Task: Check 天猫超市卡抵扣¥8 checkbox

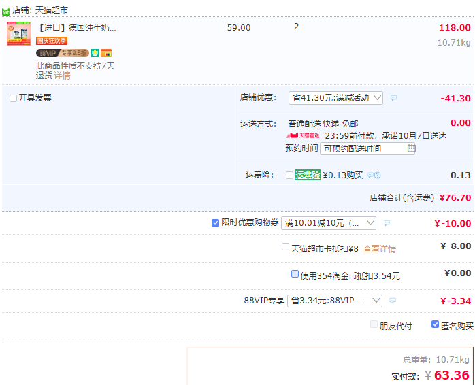Action: 285,246
